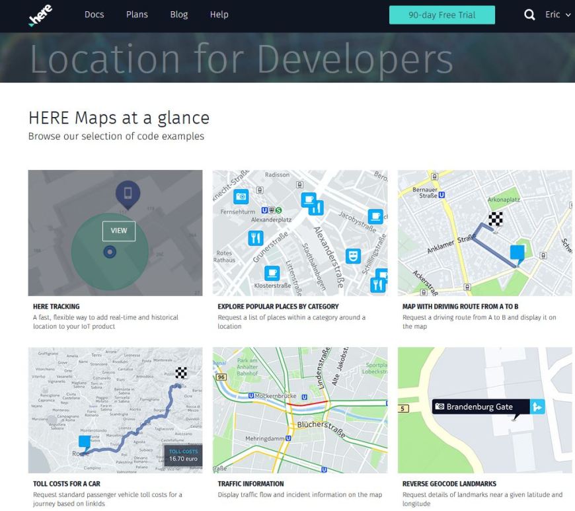The width and height of the screenshot is (575, 511).
Task: Click the checkered finish flag near Arkonaplatz
Action: tap(496, 219)
